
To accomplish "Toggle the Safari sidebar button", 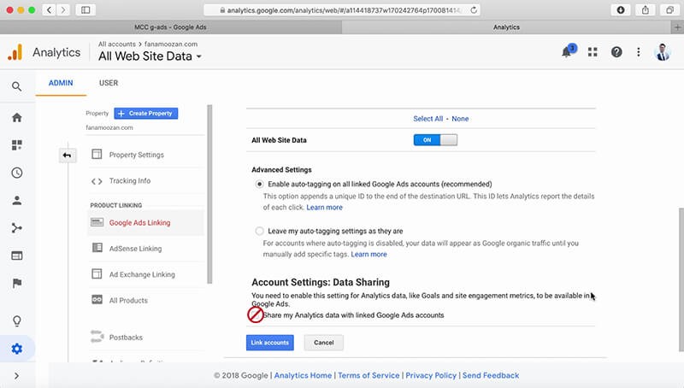I will coord(85,10).
